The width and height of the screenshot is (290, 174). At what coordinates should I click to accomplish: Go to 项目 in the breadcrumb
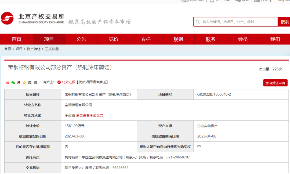(x=19, y=49)
